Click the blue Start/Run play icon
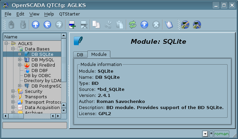Image resolution: width=238 pixels, height=139 pixels. click(144, 25)
